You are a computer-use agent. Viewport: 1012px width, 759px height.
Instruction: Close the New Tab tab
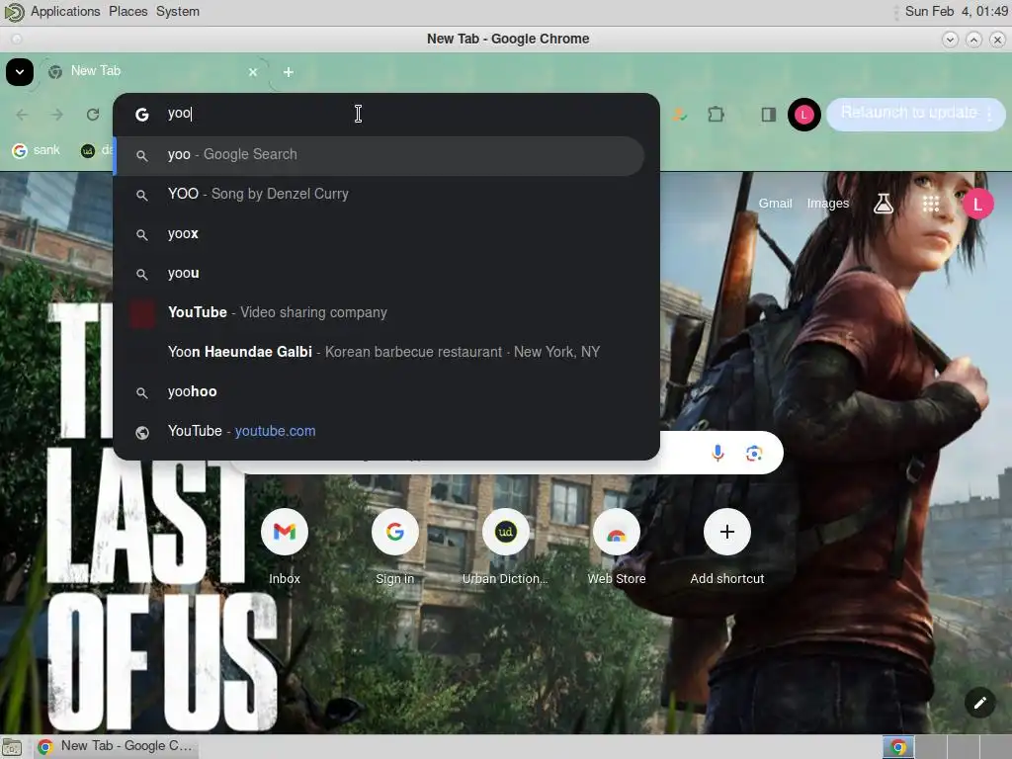253,72
